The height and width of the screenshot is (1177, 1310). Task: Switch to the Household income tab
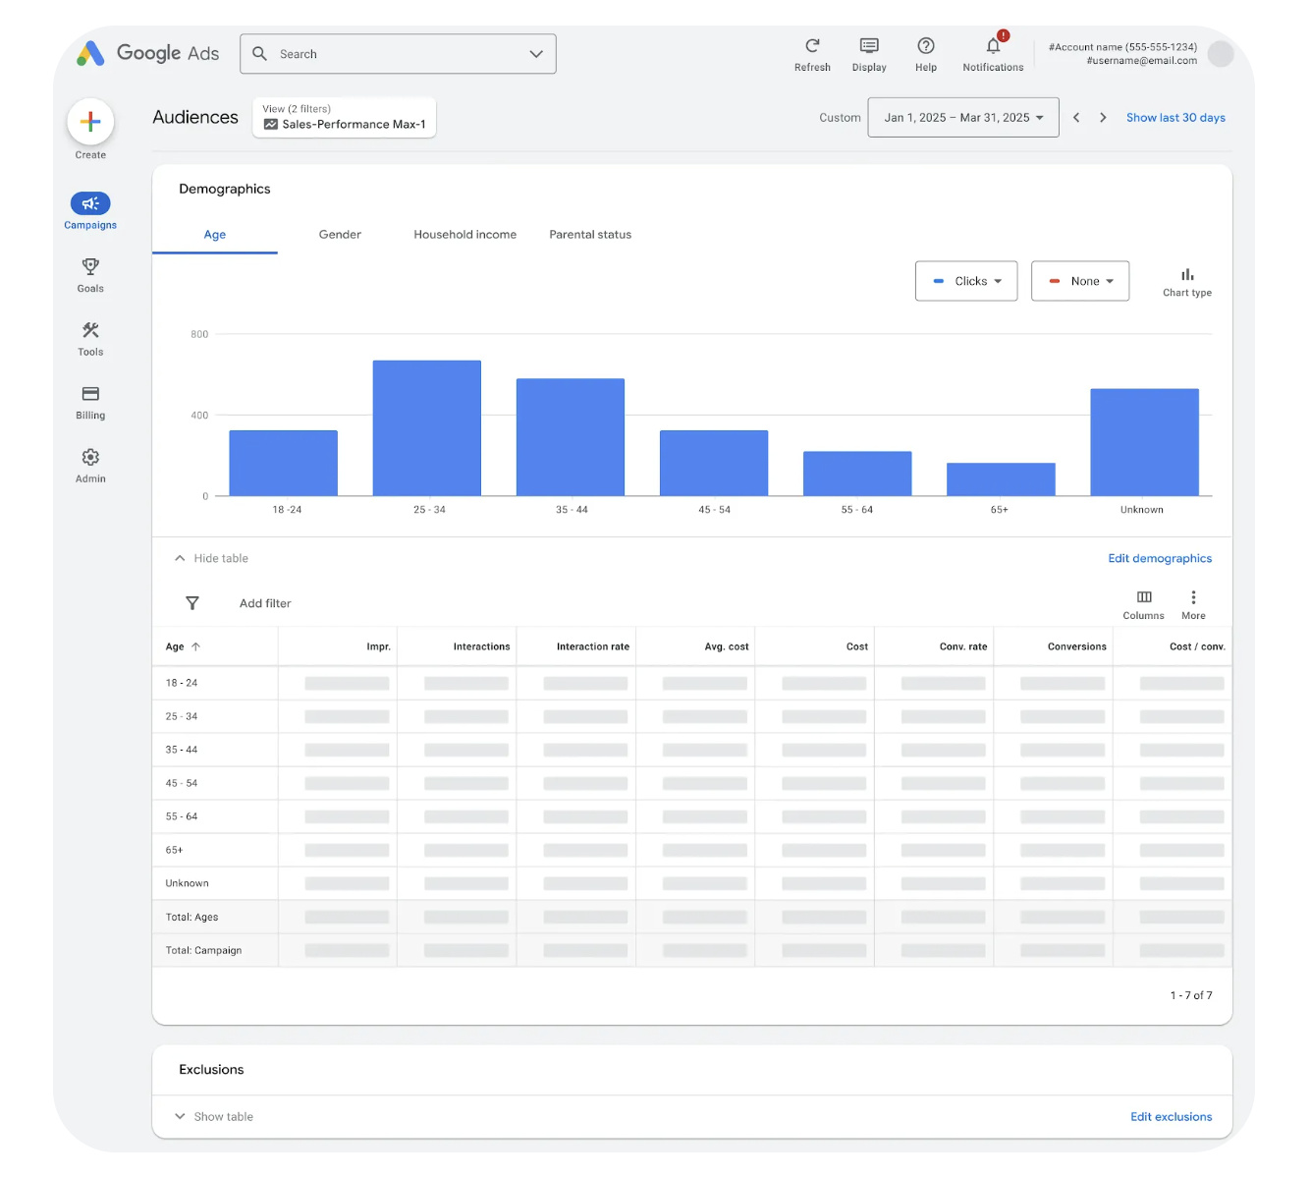pyautogui.click(x=464, y=235)
